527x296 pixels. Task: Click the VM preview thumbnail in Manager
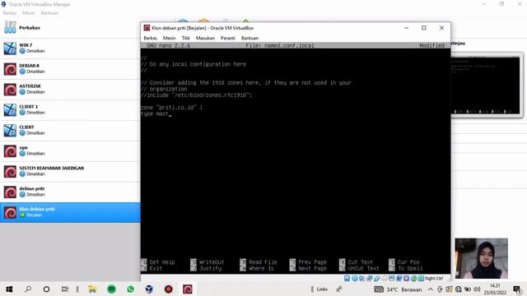point(486,86)
